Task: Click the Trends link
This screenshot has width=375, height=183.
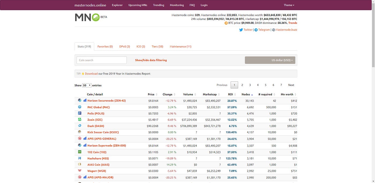Action: point(293,23)
